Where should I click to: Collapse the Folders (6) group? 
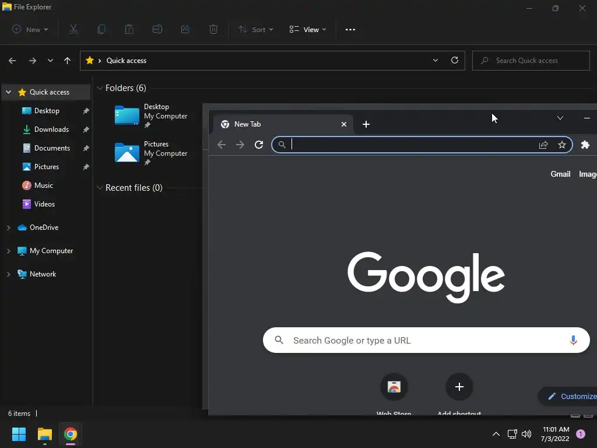[100, 88]
